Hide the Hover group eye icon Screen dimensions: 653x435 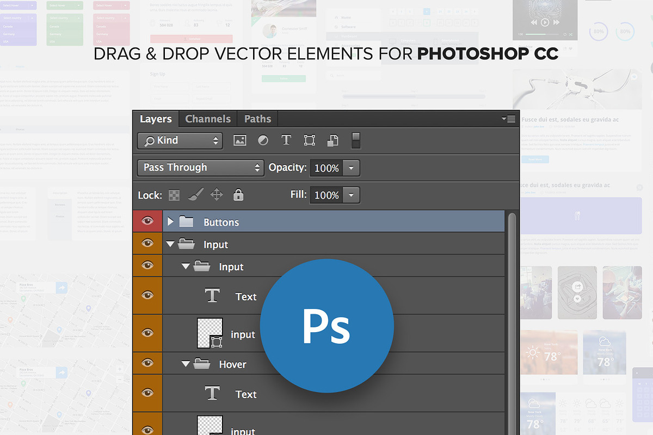pos(147,363)
